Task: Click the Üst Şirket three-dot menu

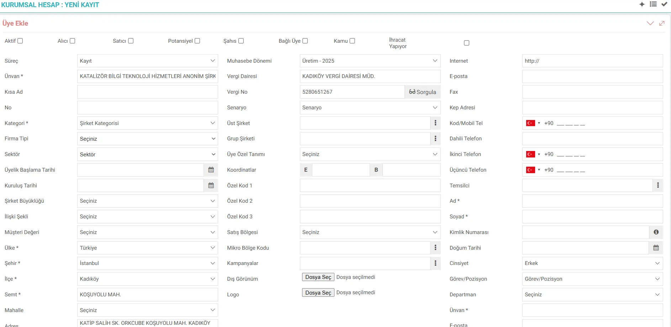Action: coord(435,123)
